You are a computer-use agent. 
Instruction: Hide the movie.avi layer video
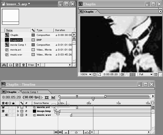click(3, 107)
